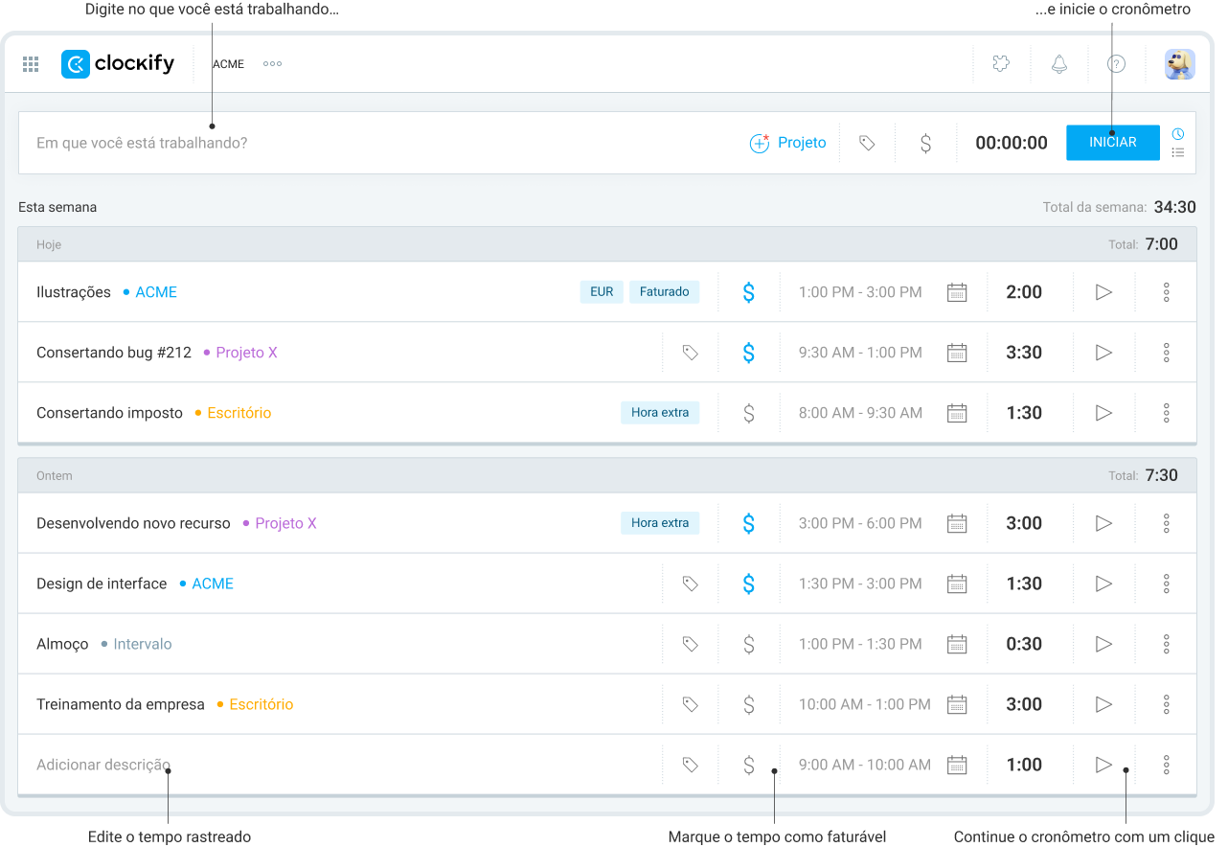The image size is (1228, 847).
Task: Open the notifications bell
Action: click(x=1058, y=63)
